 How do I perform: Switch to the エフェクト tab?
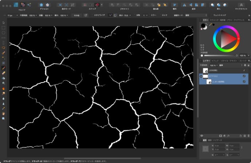tap(215, 60)
